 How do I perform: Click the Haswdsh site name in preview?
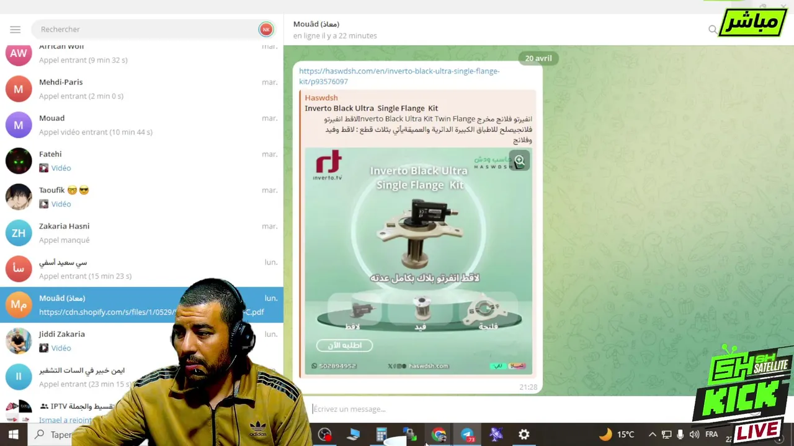click(x=321, y=97)
